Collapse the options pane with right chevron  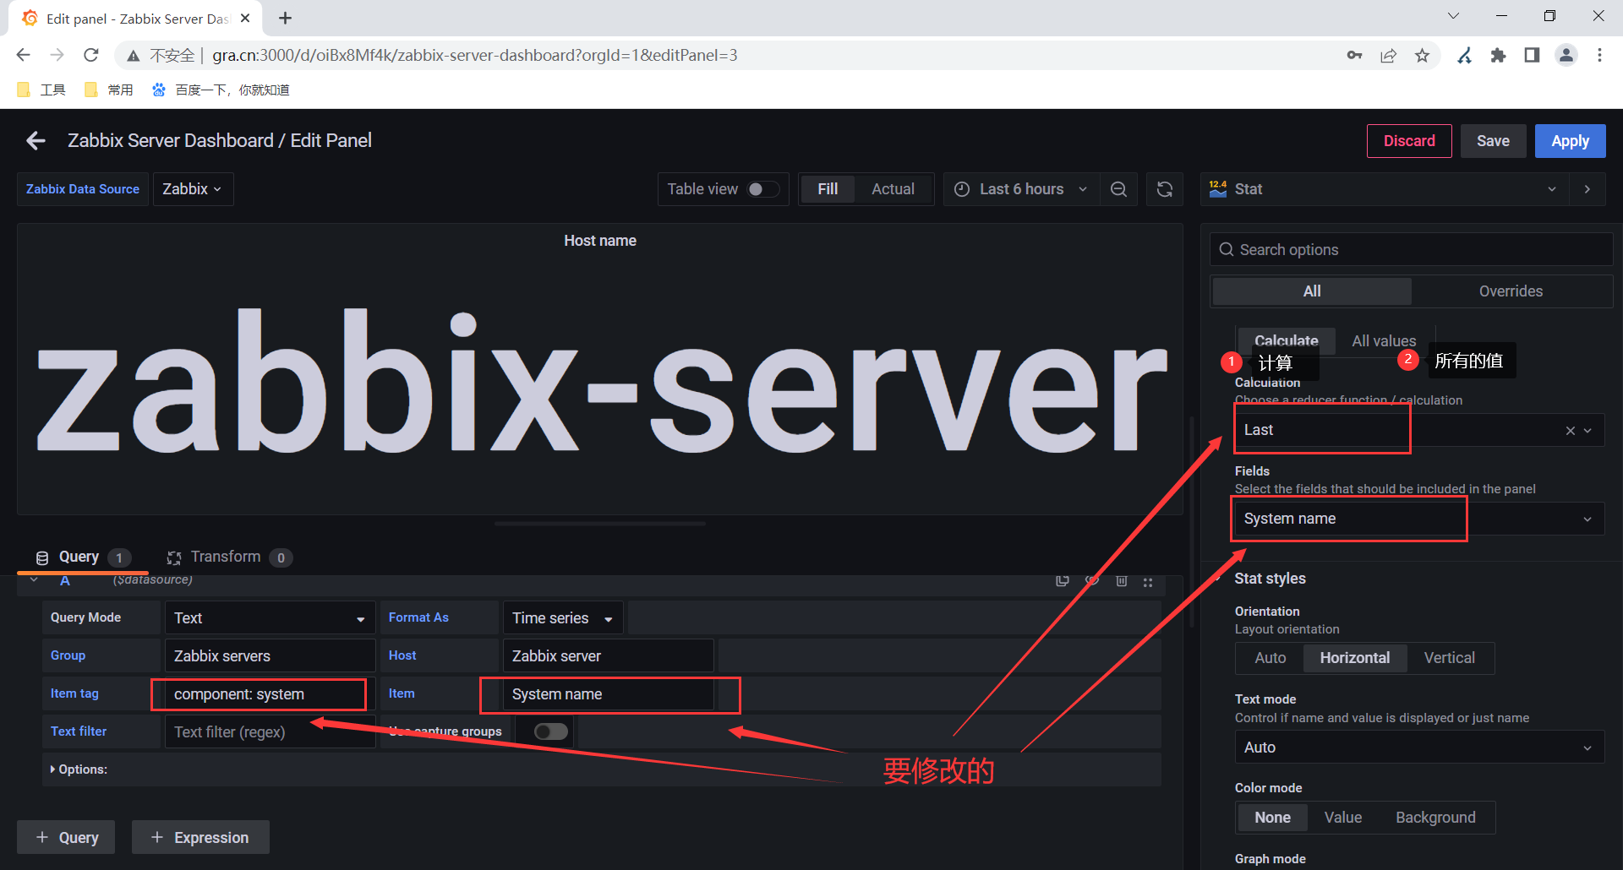1587,189
